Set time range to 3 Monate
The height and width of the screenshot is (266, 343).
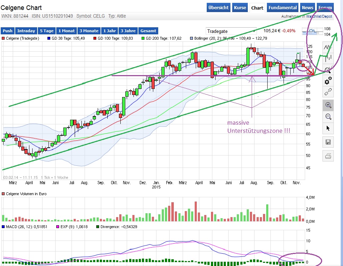(88, 31)
